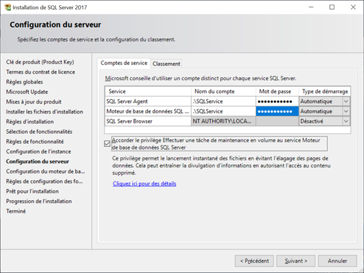Click the SQL Server installer title bar icon
Screen dimensions: 364x273
pos(8,7)
